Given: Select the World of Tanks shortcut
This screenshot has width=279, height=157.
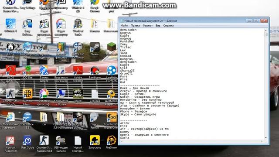Looking at the screenshot, I should coord(78,27).
